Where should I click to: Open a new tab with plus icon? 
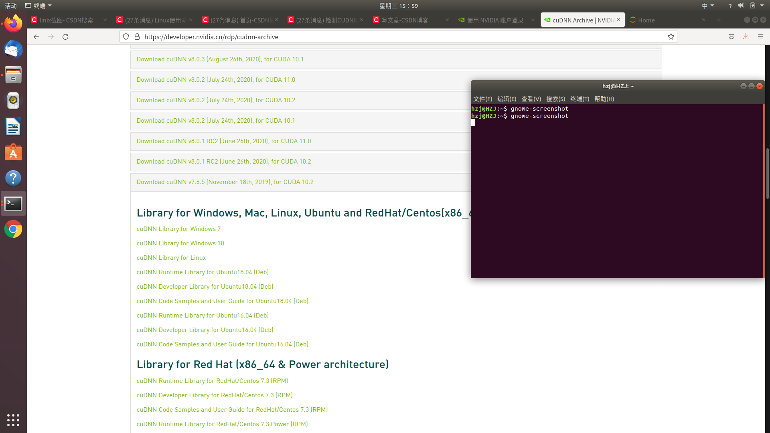pos(719,20)
